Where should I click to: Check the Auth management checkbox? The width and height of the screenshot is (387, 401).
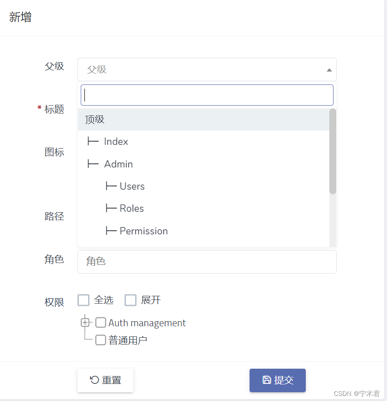pos(101,323)
